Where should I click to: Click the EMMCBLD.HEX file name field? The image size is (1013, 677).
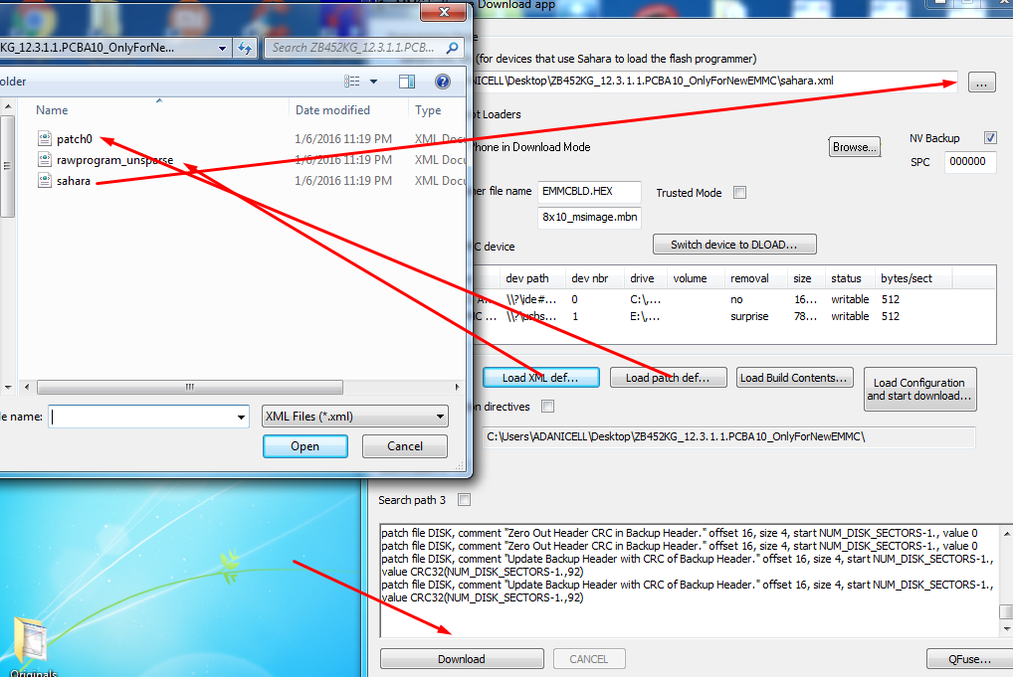[589, 191]
